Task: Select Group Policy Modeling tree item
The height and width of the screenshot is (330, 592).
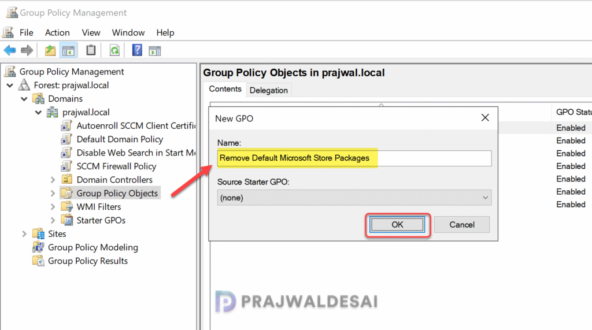Action: [93, 247]
